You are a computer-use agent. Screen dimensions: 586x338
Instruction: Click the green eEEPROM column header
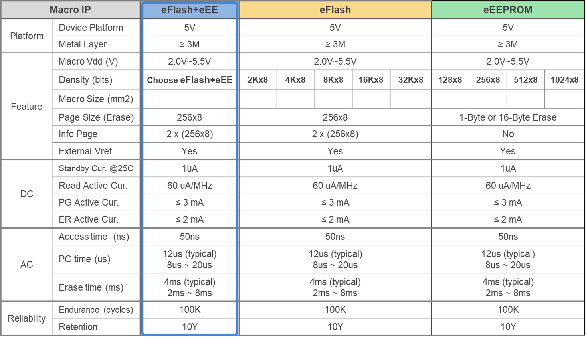click(508, 10)
